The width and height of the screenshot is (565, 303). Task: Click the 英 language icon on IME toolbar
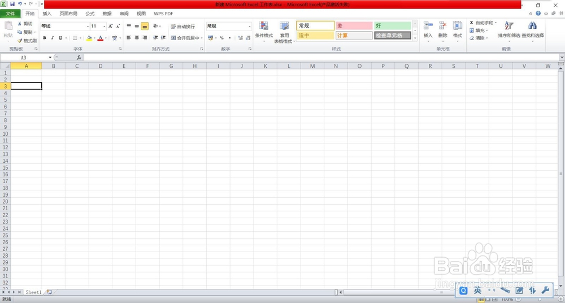(x=477, y=291)
